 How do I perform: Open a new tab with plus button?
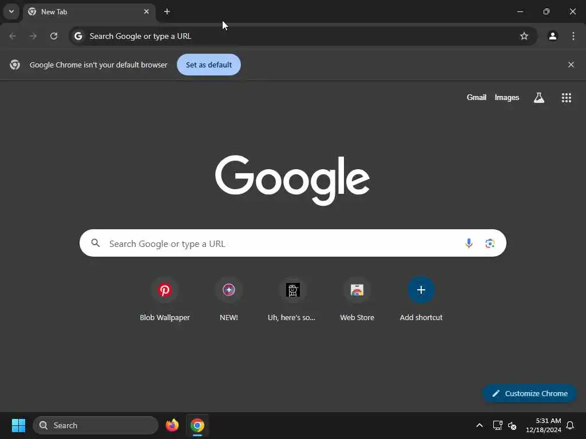(167, 11)
